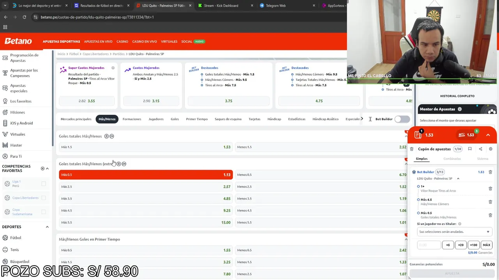Click the share icon in betslip header

point(480,149)
